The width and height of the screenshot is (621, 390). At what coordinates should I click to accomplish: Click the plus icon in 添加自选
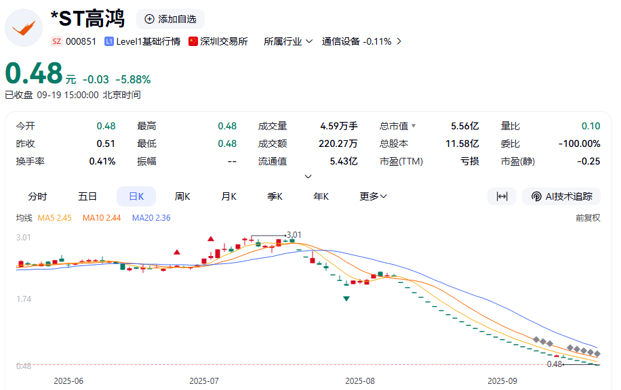(149, 19)
